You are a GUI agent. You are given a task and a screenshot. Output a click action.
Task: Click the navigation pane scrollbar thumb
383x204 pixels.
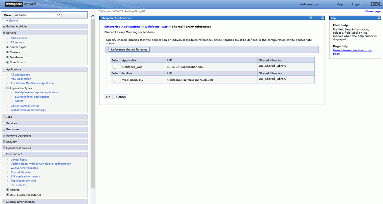click(93, 103)
